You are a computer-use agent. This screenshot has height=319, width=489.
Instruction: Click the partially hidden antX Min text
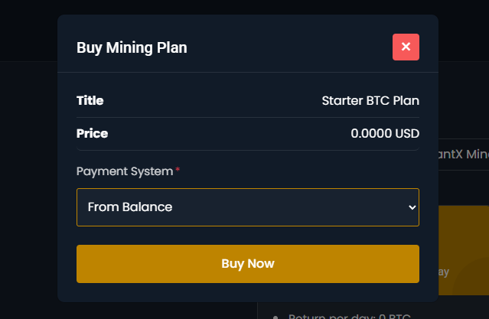[464, 154]
